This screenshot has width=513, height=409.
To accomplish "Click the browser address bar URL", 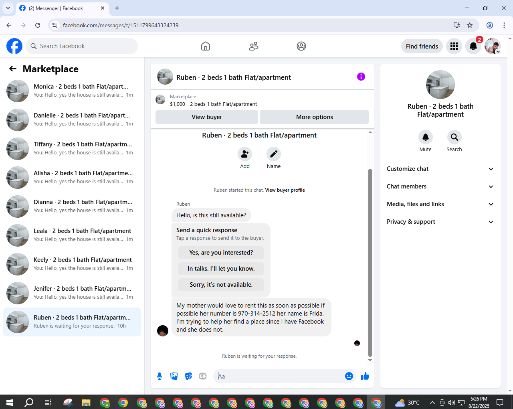I will click(x=121, y=25).
